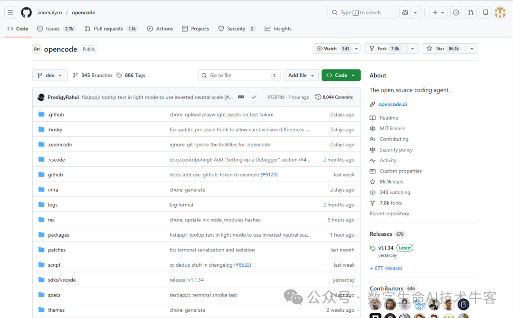Viewport: 513px width, 318px height.
Task: Click the ProdigyRahul commit author avatar
Action: pyautogui.click(x=41, y=97)
